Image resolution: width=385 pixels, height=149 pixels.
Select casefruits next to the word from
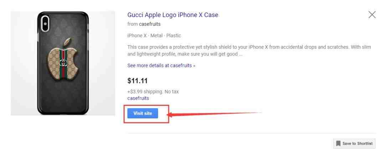pos(149,24)
